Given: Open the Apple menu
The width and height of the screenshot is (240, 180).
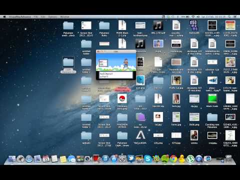Looking at the screenshot, I should tap(4, 17).
